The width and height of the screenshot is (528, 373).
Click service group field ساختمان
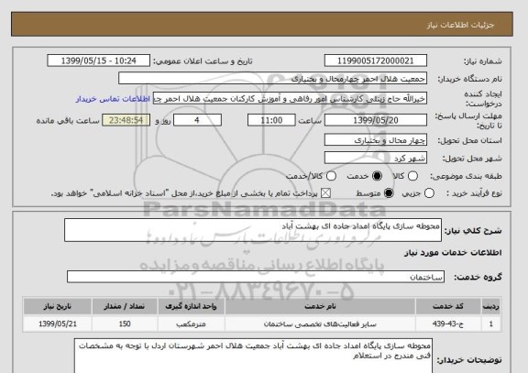pyautogui.click(x=256, y=277)
